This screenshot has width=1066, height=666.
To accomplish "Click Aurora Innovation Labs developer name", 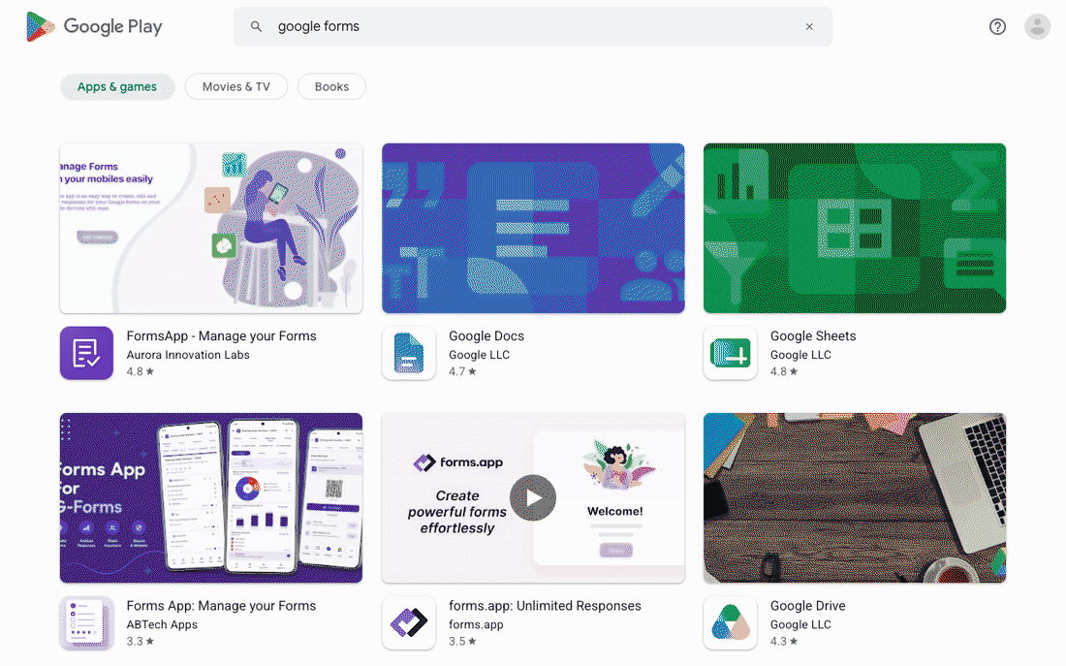I will (x=188, y=355).
